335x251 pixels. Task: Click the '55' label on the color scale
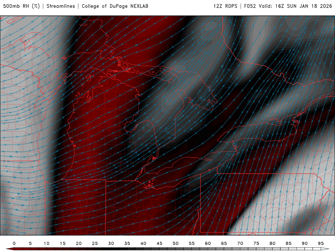click(192, 243)
